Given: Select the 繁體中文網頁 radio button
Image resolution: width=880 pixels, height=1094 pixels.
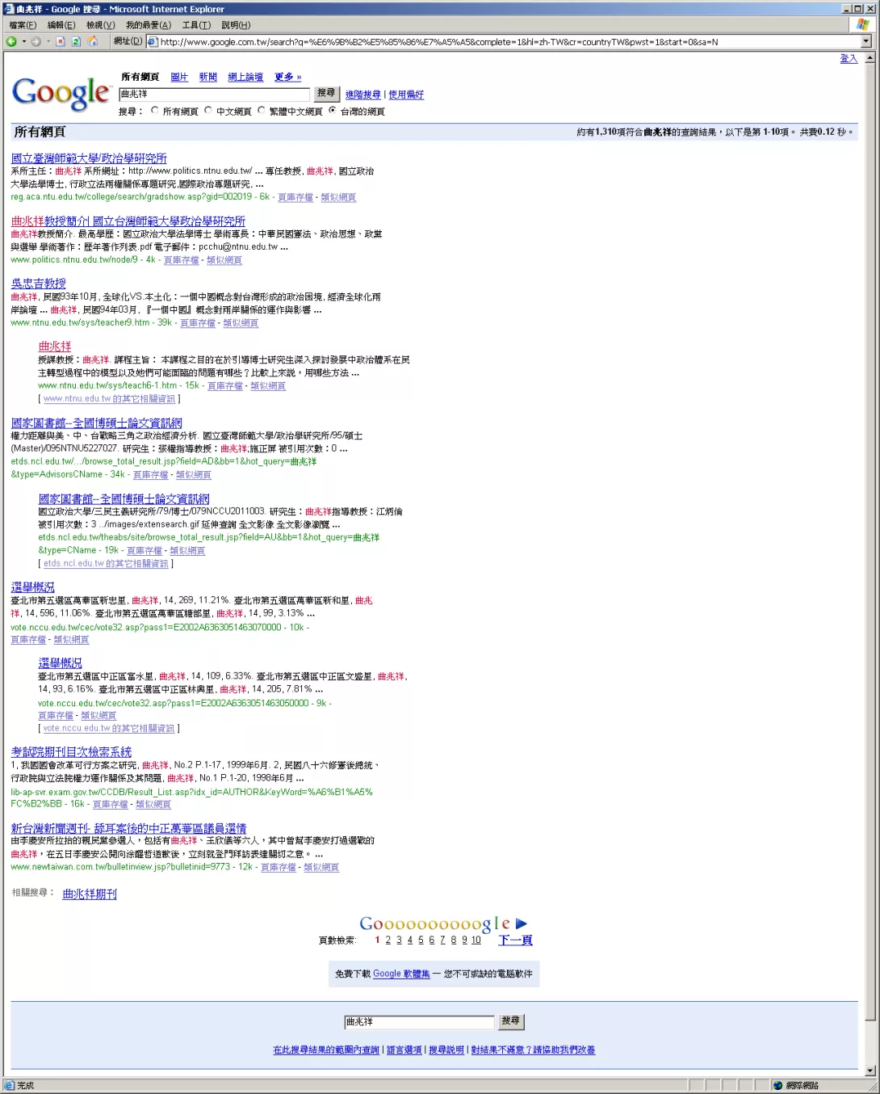Looking at the screenshot, I should [x=262, y=111].
